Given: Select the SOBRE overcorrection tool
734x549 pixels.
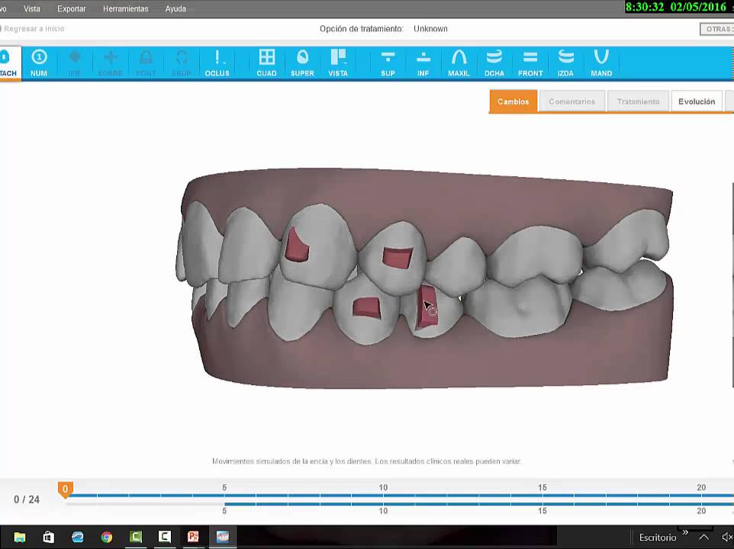Looking at the screenshot, I should coord(110,63).
